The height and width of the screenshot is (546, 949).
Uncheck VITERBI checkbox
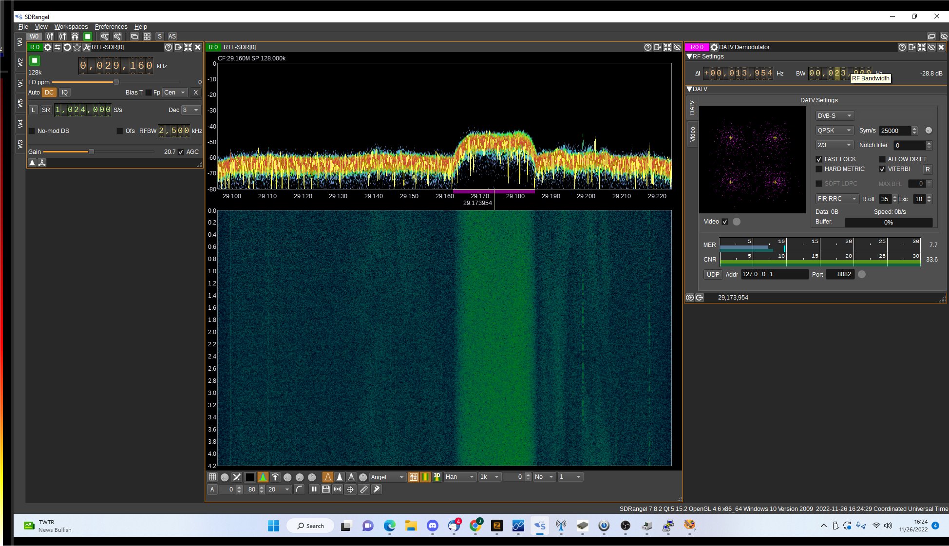tap(882, 169)
